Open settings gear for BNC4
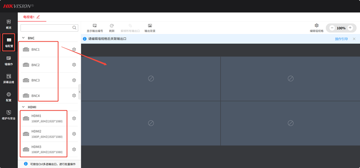Viewport: 360px width, 168px height. [74, 96]
